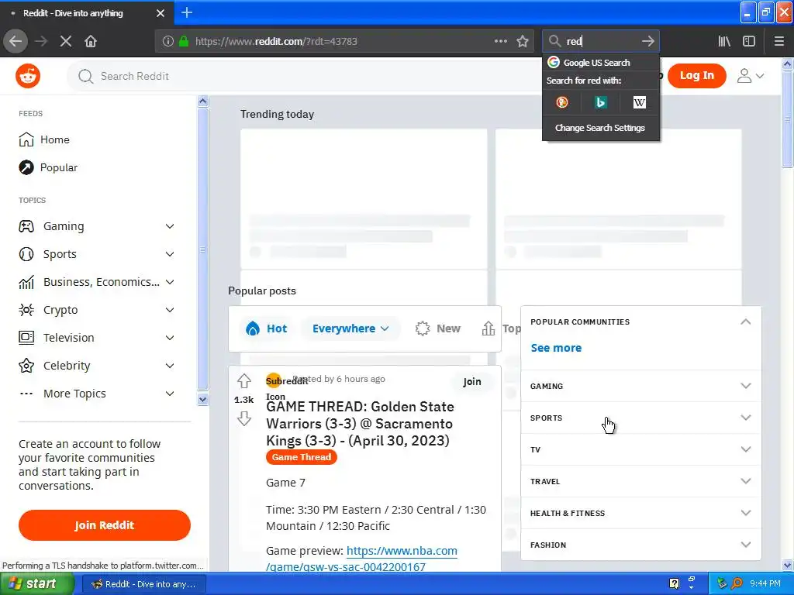Viewport: 794px width, 595px height.
Task: Open the Library icon in toolbar
Action: point(724,42)
